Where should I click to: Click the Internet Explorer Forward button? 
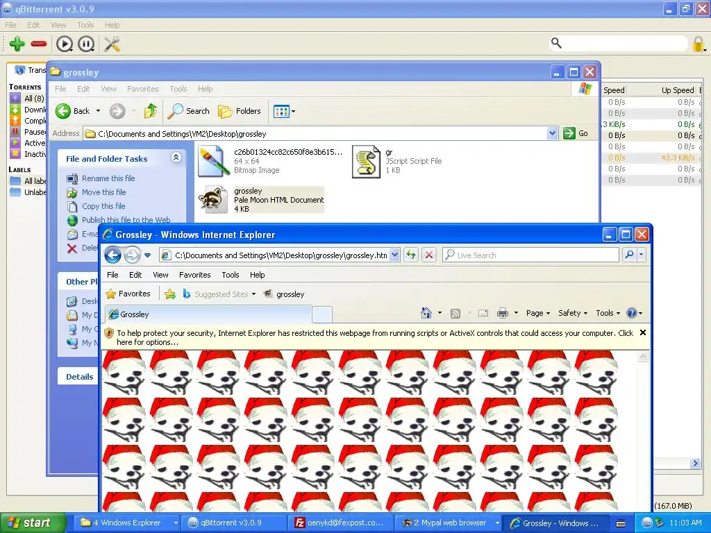[132, 255]
